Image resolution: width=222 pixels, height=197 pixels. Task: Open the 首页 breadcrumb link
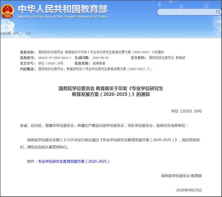(x=16, y=34)
